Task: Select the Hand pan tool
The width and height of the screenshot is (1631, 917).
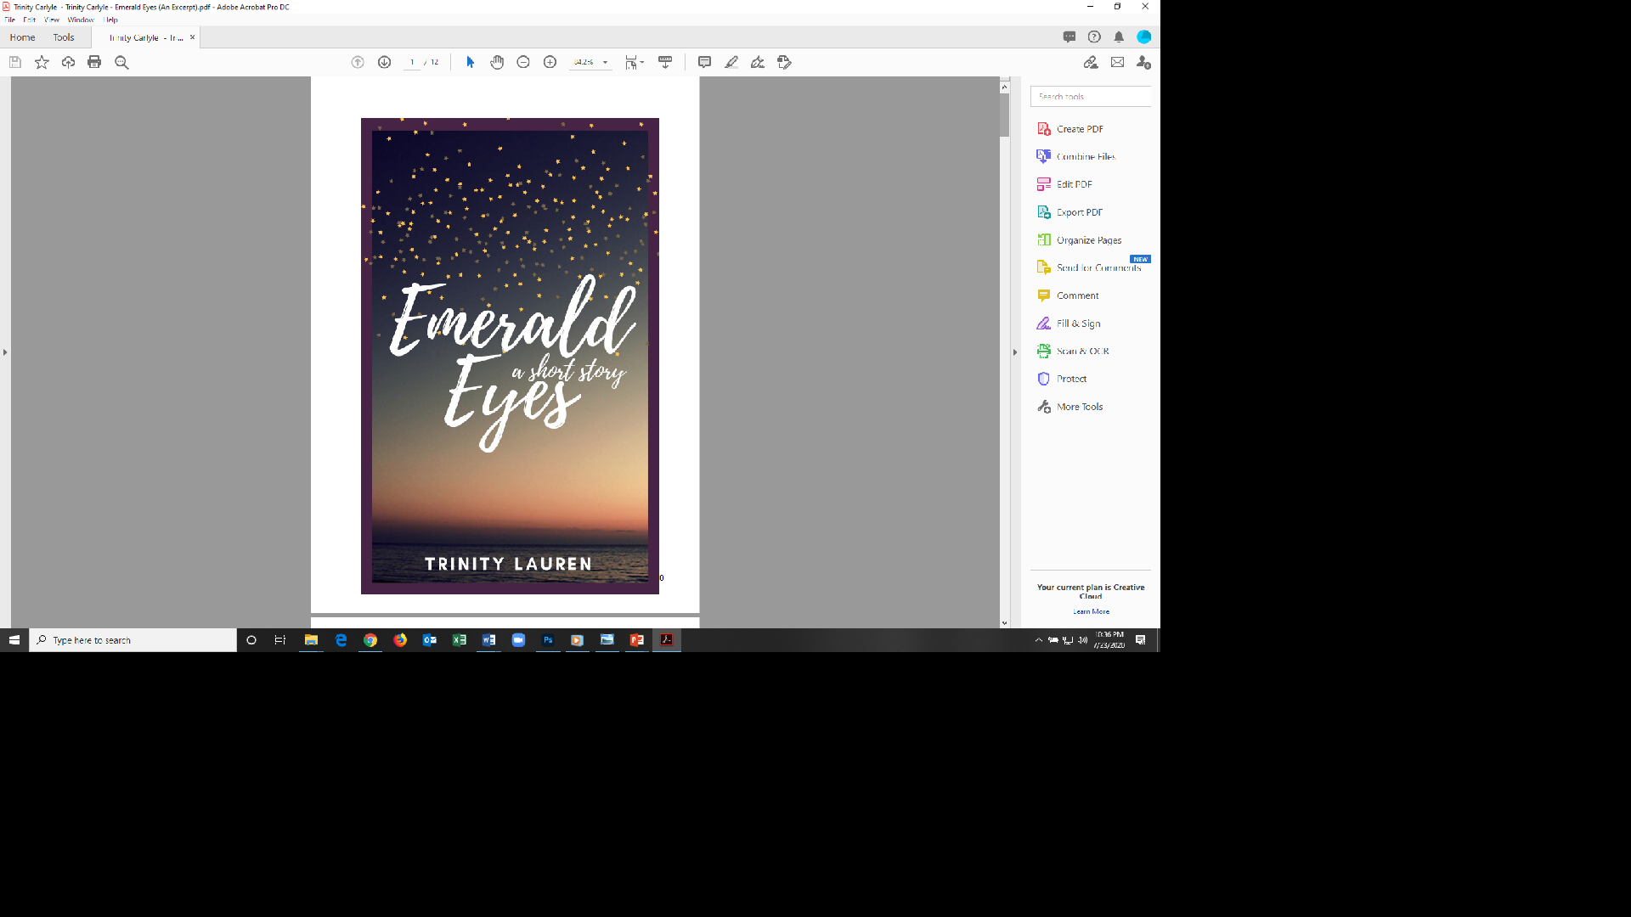Action: point(497,62)
